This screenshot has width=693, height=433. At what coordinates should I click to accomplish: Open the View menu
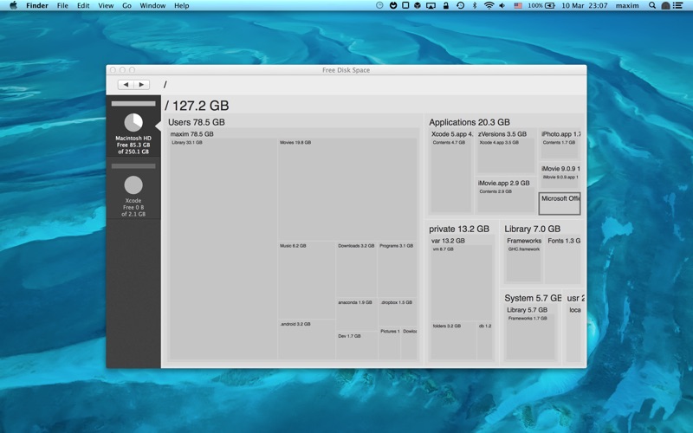106,5
